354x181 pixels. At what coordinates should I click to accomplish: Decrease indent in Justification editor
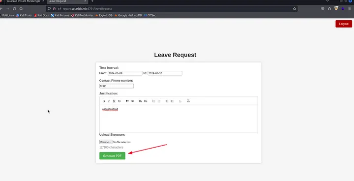point(167,101)
